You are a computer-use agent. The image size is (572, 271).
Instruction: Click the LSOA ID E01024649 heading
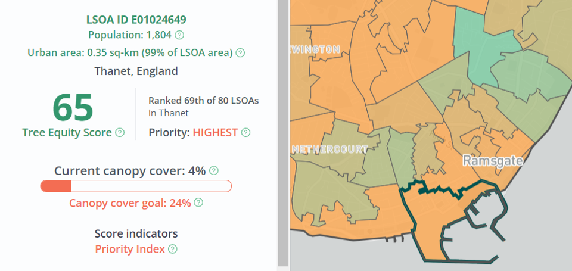136,20
